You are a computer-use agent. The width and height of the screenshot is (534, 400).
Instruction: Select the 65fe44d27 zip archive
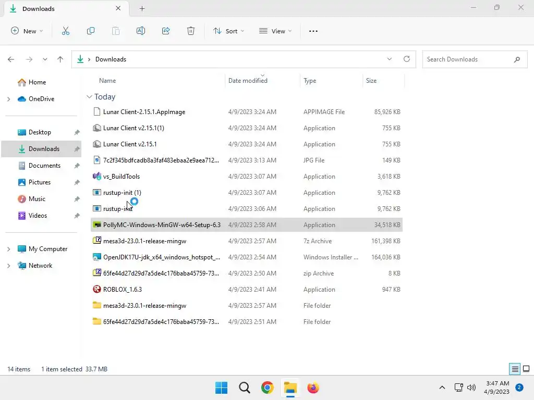coord(247,273)
